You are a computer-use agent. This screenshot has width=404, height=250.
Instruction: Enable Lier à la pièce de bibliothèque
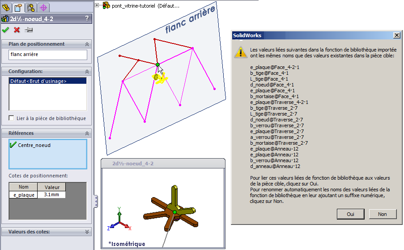[11, 118]
